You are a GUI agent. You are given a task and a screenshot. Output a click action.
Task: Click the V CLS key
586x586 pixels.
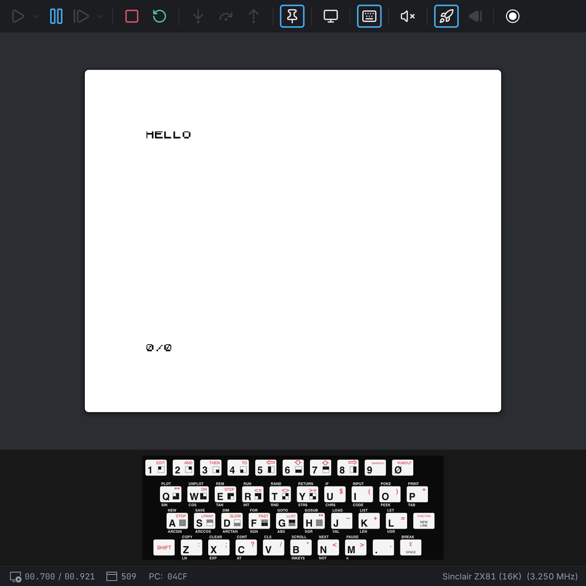[x=273, y=548]
